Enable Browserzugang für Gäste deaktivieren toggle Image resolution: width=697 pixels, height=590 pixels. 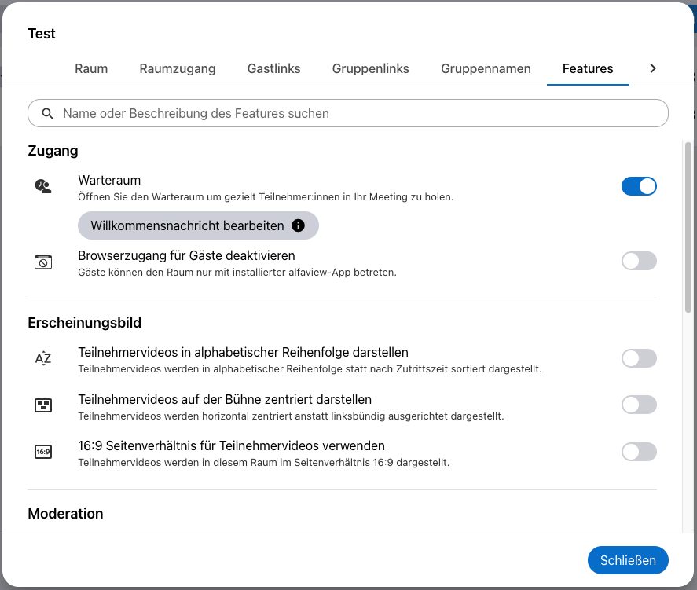point(639,261)
